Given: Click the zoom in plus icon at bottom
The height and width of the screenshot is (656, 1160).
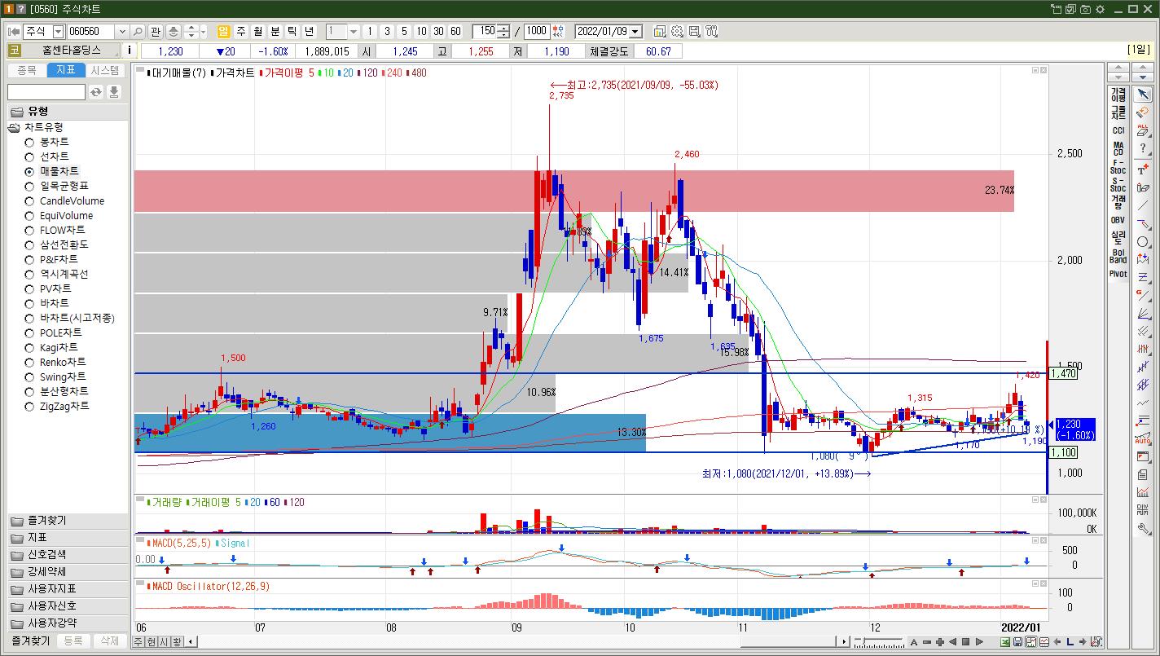Looking at the screenshot, I should point(939,642).
